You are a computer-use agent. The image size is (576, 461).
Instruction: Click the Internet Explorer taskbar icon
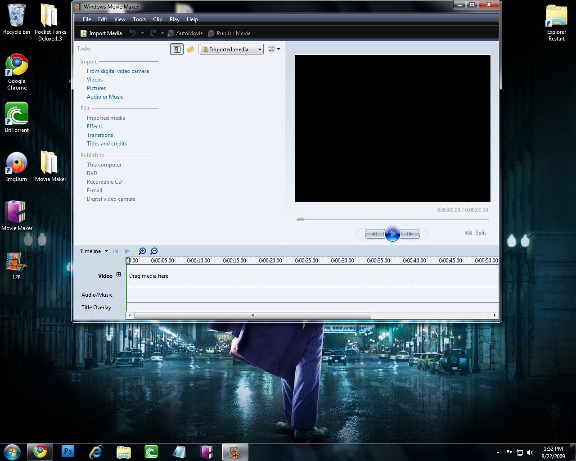pyautogui.click(x=95, y=452)
